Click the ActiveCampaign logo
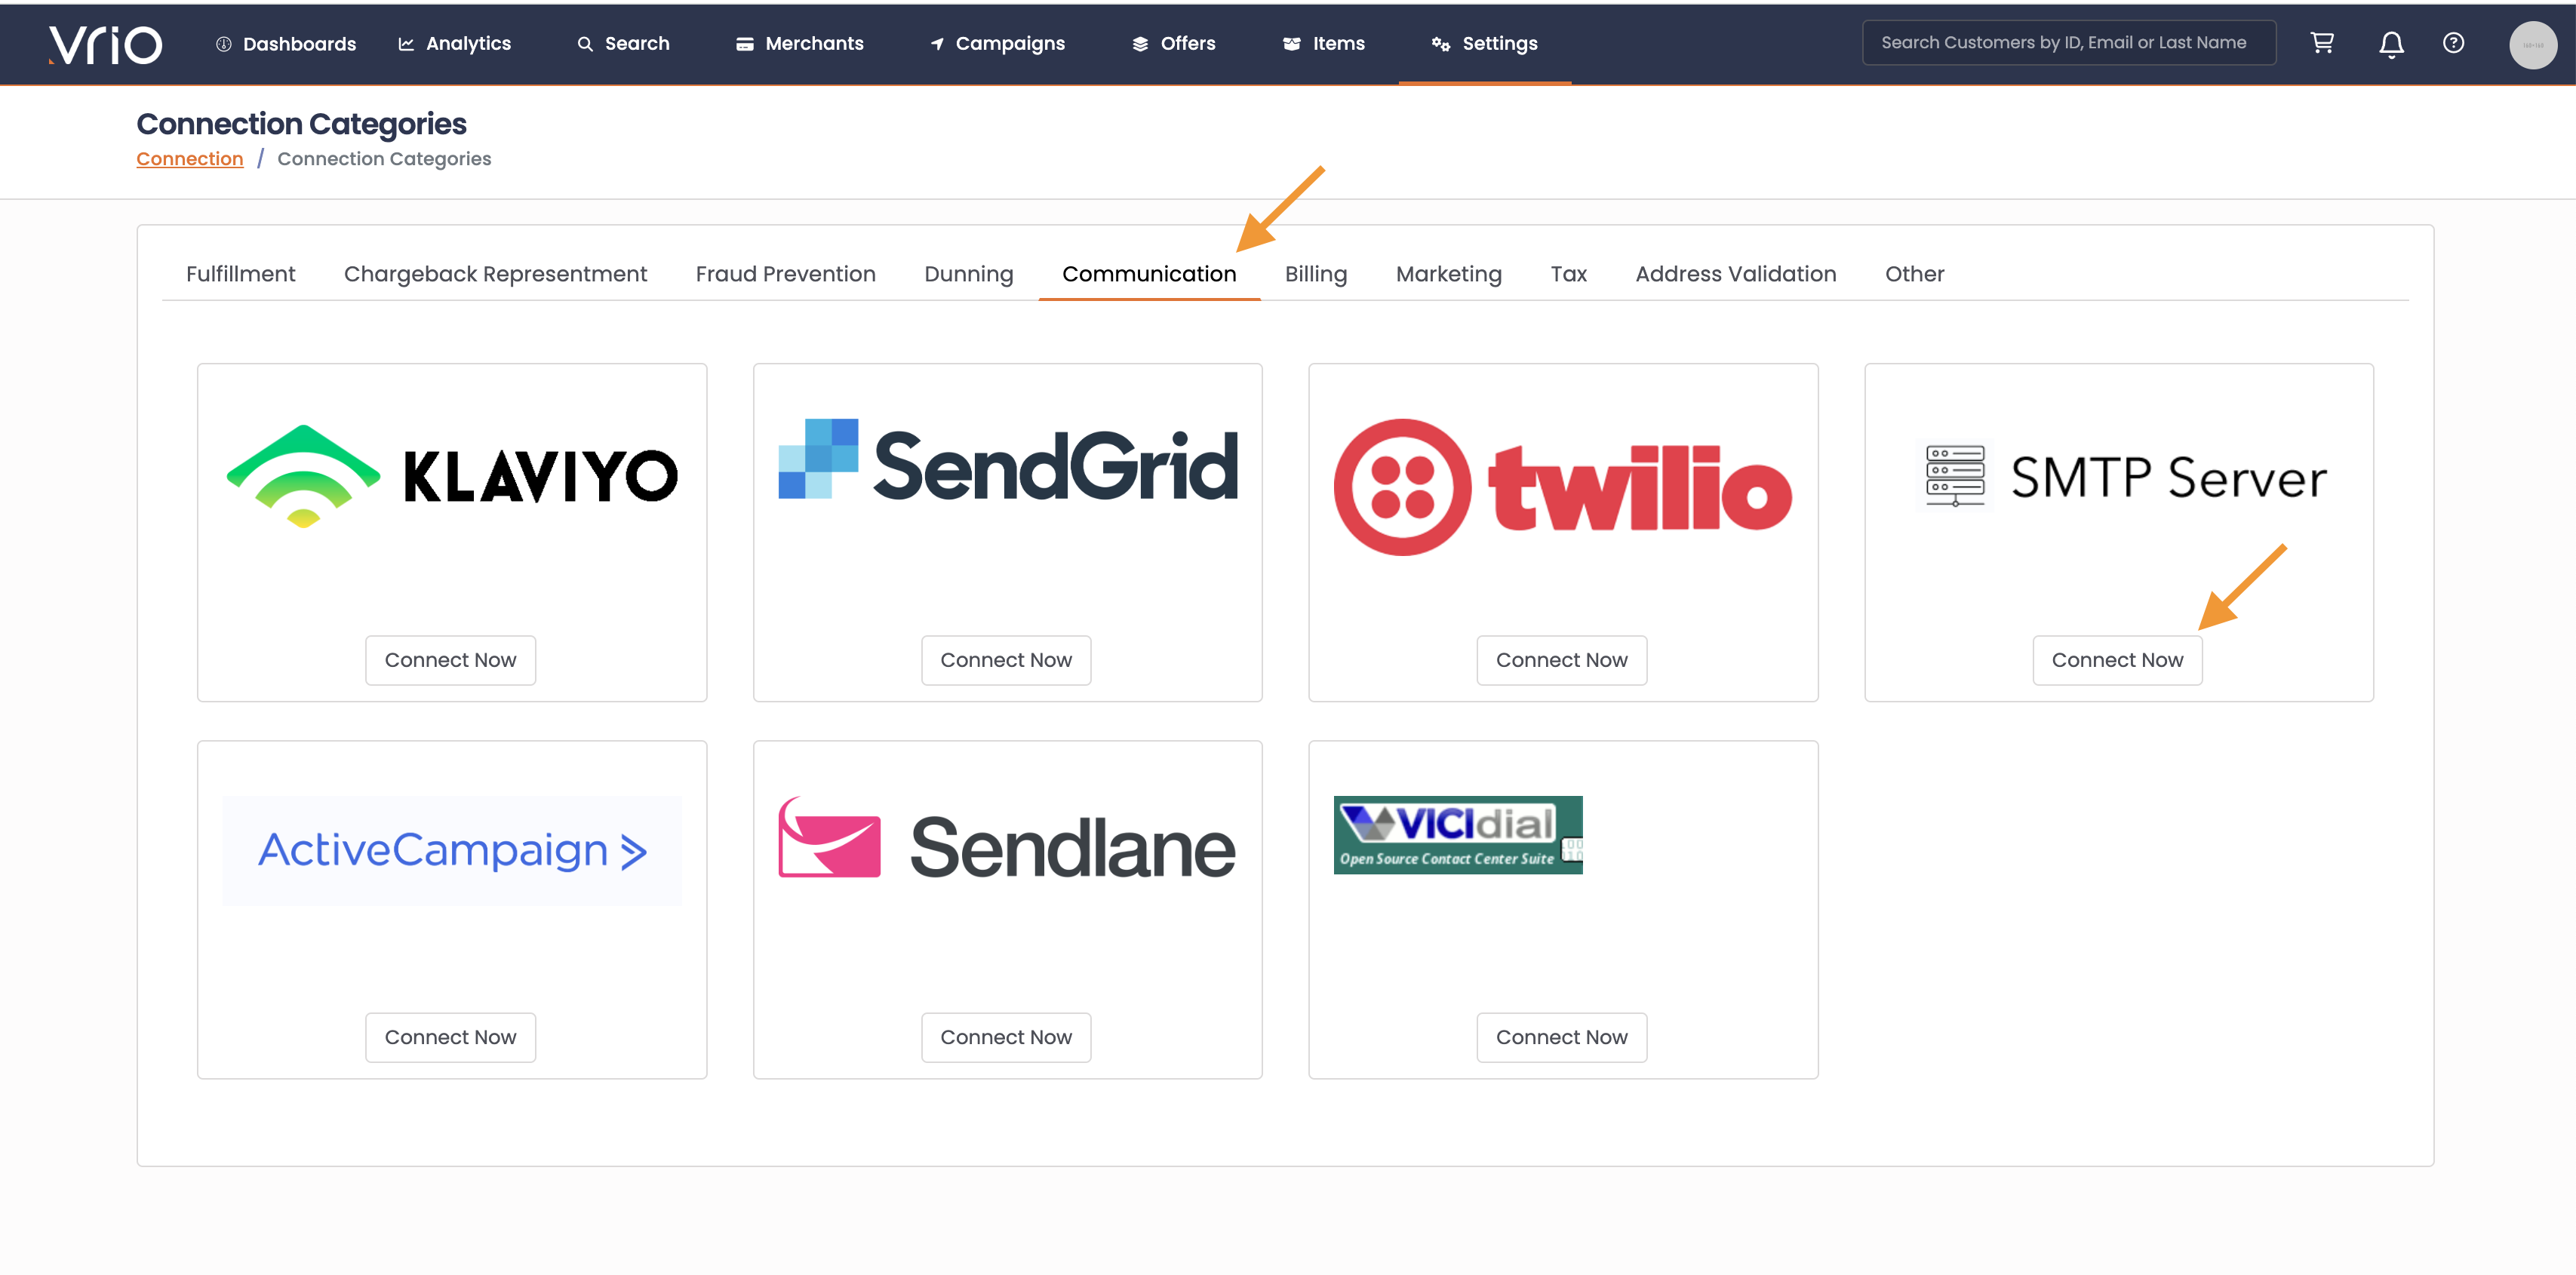The height and width of the screenshot is (1275, 2576). click(452, 851)
